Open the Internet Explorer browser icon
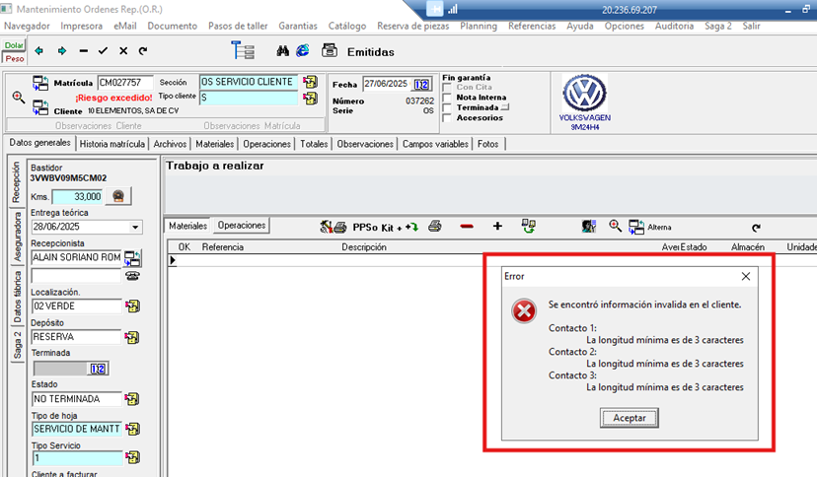Screen dimensions: 817x477 302,50
